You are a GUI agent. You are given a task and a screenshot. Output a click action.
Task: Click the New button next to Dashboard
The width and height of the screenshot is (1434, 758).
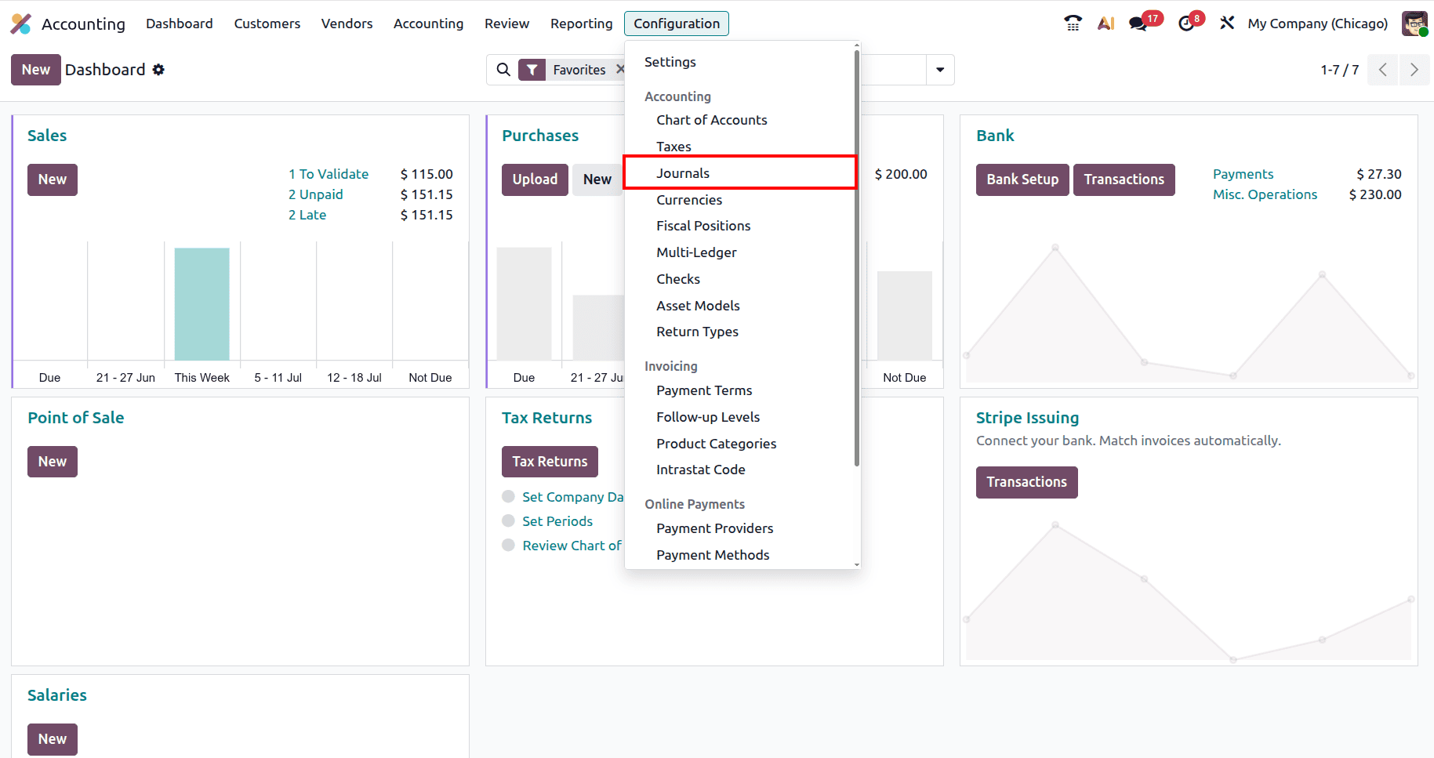tap(36, 70)
